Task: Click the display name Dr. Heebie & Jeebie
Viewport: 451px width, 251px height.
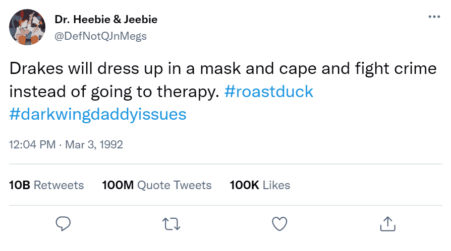Action: click(x=106, y=20)
